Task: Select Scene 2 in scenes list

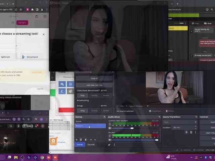Action: tap(90, 126)
